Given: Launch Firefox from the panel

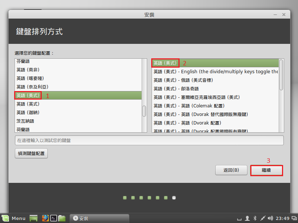Looking at the screenshot, I should pyautogui.click(x=45, y=218).
